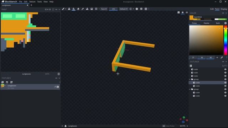The image size is (228, 128).
Task: Open the Default blend mode dropdown
Action: pos(124,9)
